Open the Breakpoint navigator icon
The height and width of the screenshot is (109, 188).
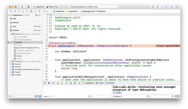(x=35, y=11)
